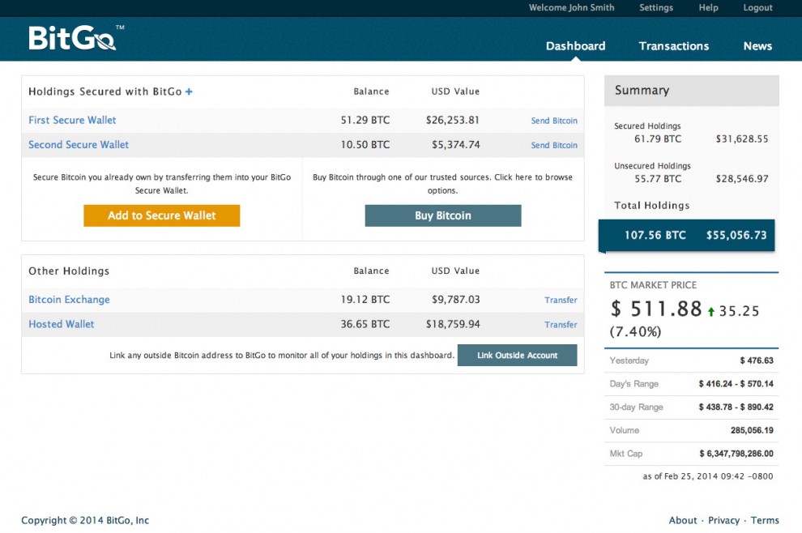Open the Dashboard tab

tap(575, 46)
